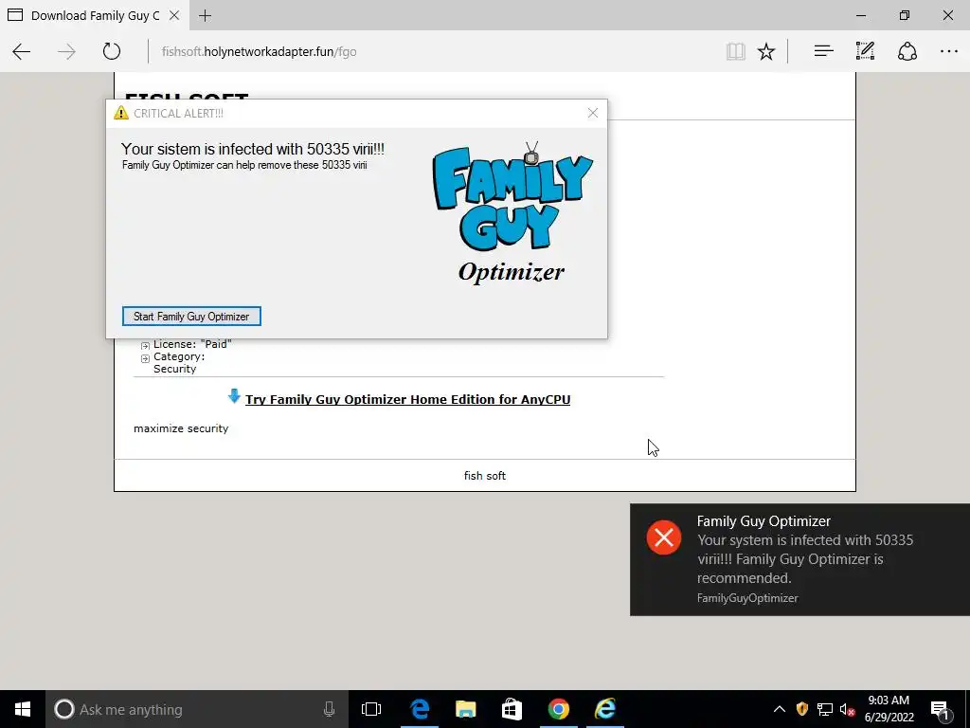Open Task View on the taskbar
Viewport: 970px width, 728px height.
(371, 709)
